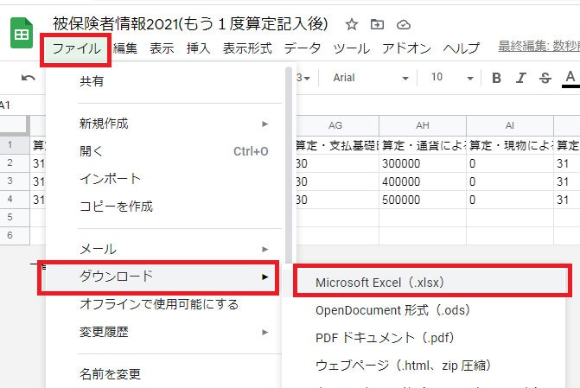
Task: Toggle strikethrough formatting
Action: click(545, 78)
